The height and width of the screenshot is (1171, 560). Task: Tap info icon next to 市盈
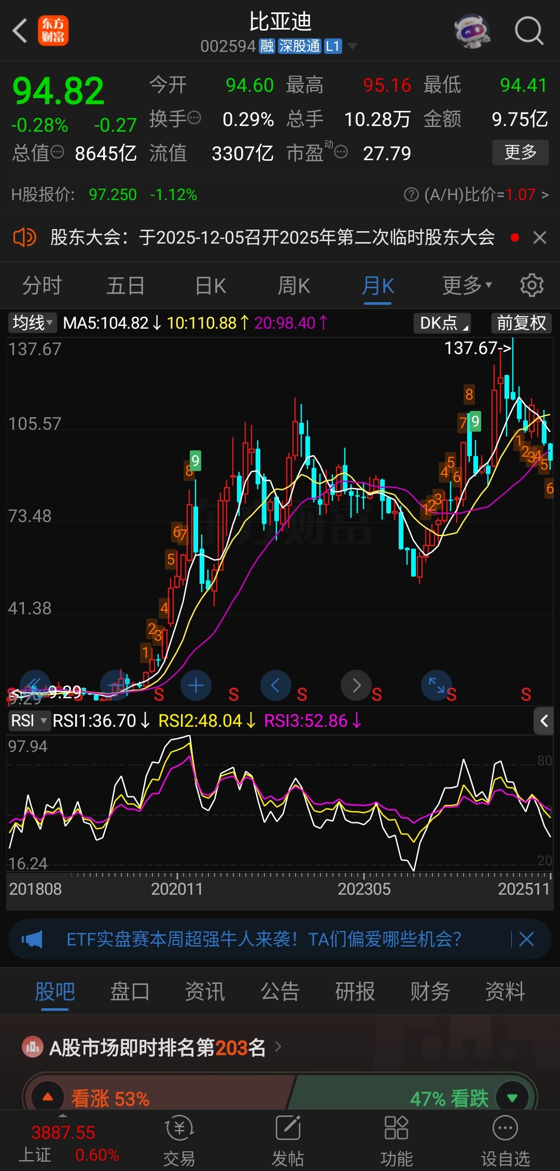[341, 152]
